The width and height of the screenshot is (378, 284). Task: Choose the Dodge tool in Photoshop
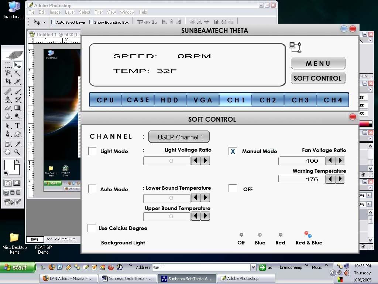[x=17, y=116]
